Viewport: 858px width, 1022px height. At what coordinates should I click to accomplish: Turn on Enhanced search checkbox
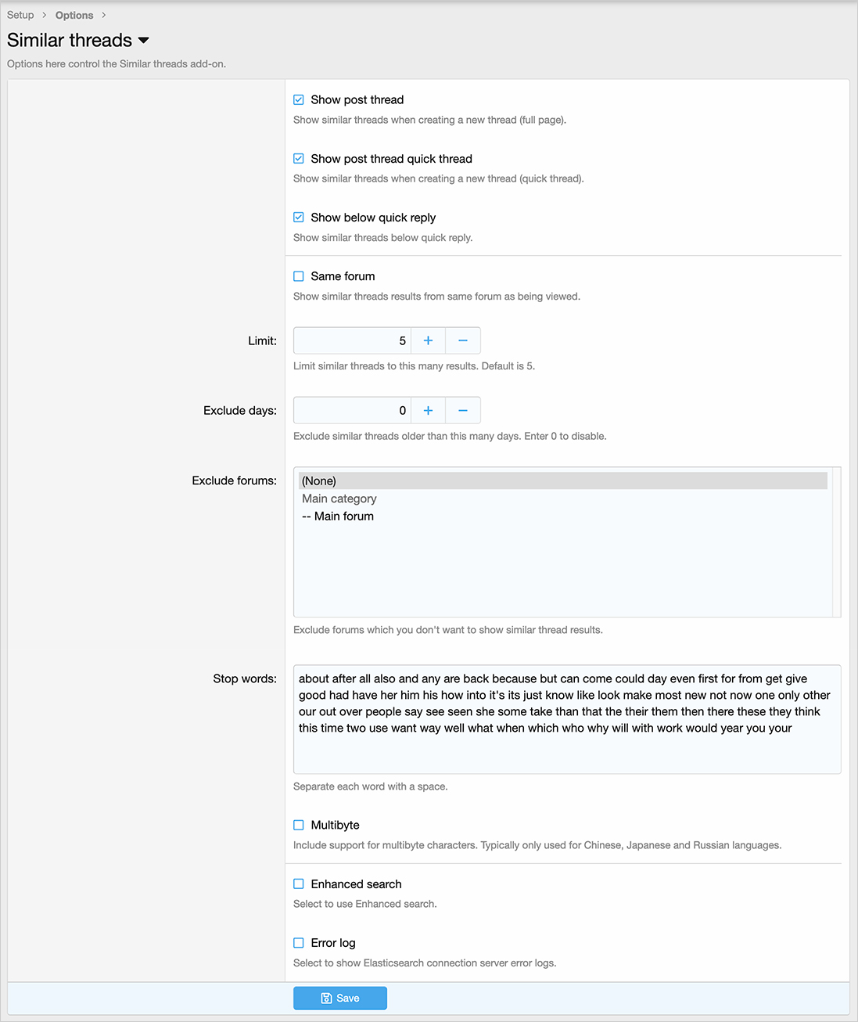point(299,883)
